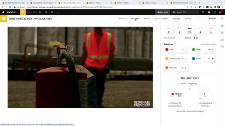Image resolution: width=225 pixels, height=126 pixels.
Task: Open browser extensions puzzle icon
Action: coord(211,7)
